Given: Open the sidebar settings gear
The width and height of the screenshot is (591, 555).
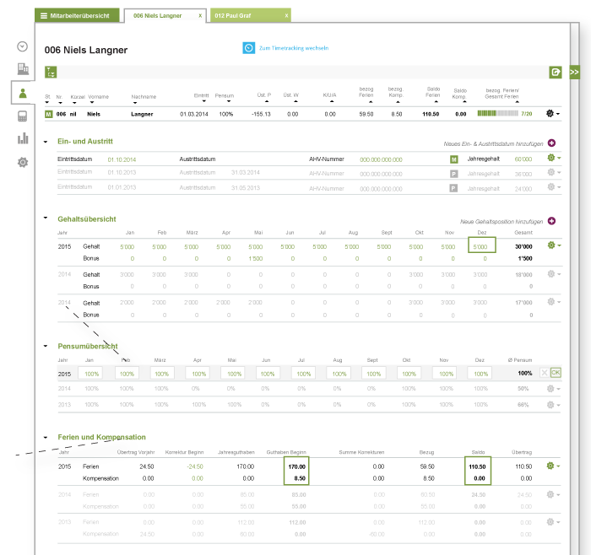Looking at the screenshot, I should pos(23,161).
